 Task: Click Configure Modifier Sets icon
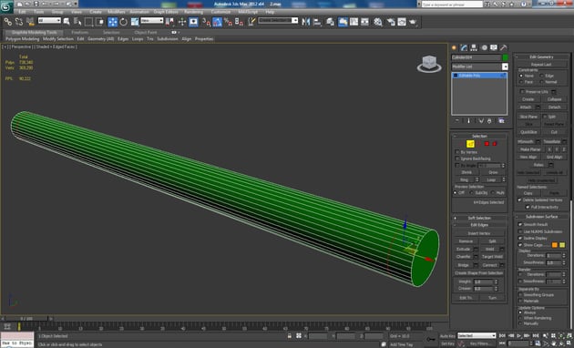501,121
